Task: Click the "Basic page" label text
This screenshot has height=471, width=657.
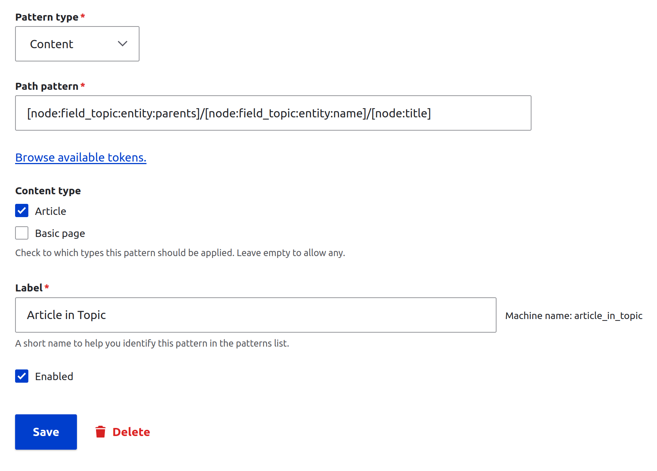Action: pyautogui.click(x=60, y=233)
